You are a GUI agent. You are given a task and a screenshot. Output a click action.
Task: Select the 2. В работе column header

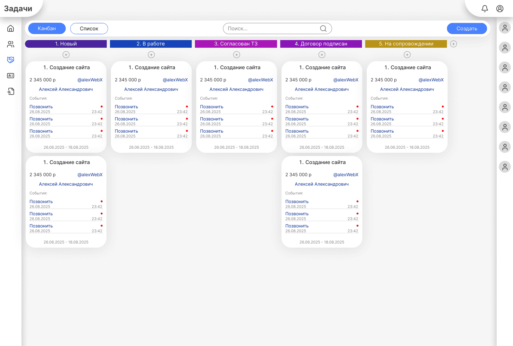click(151, 44)
